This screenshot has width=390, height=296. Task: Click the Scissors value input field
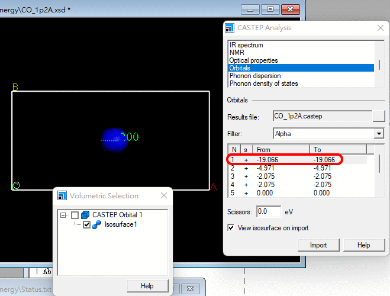coord(269,211)
